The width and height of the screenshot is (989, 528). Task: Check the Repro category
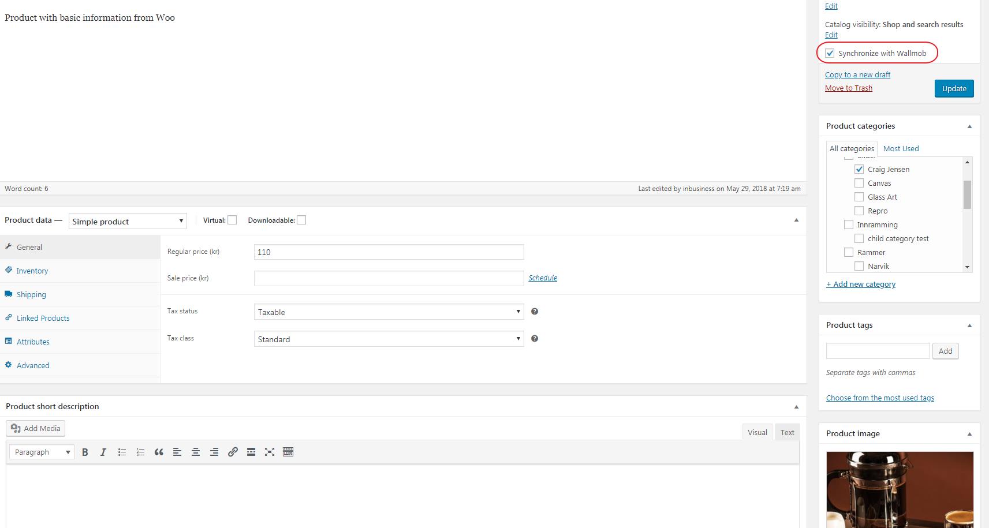coord(859,211)
